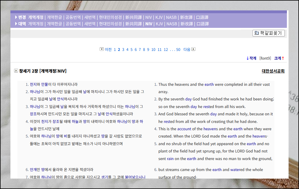Select 공동번역 in the 변경 row
This screenshot has height=189, width=299.
[73, 17]
